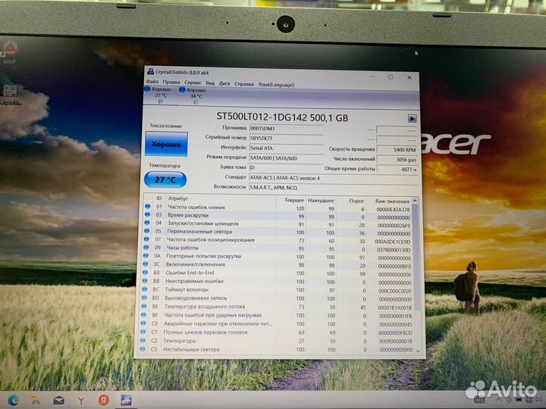This screenshot has width=546, height=409.
Task: Select the Температура воздушного потока row
Action: [278, 307]
